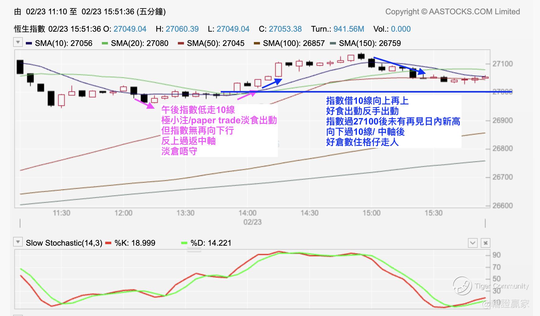The height and width of the screenshot is (316, 540).
Task: Click the 26800 price axis label
Action: pyautogui.click(x=503, y=149)
